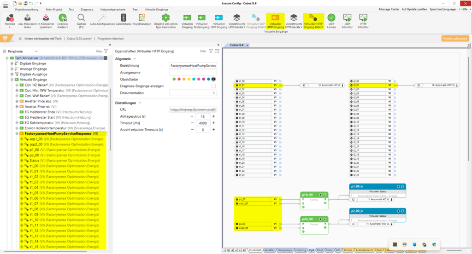This screenshot has width=472, height=254.
Task: Enable Diagnose-Eingänge anzeigen checkbox
Action: [213, 86]
